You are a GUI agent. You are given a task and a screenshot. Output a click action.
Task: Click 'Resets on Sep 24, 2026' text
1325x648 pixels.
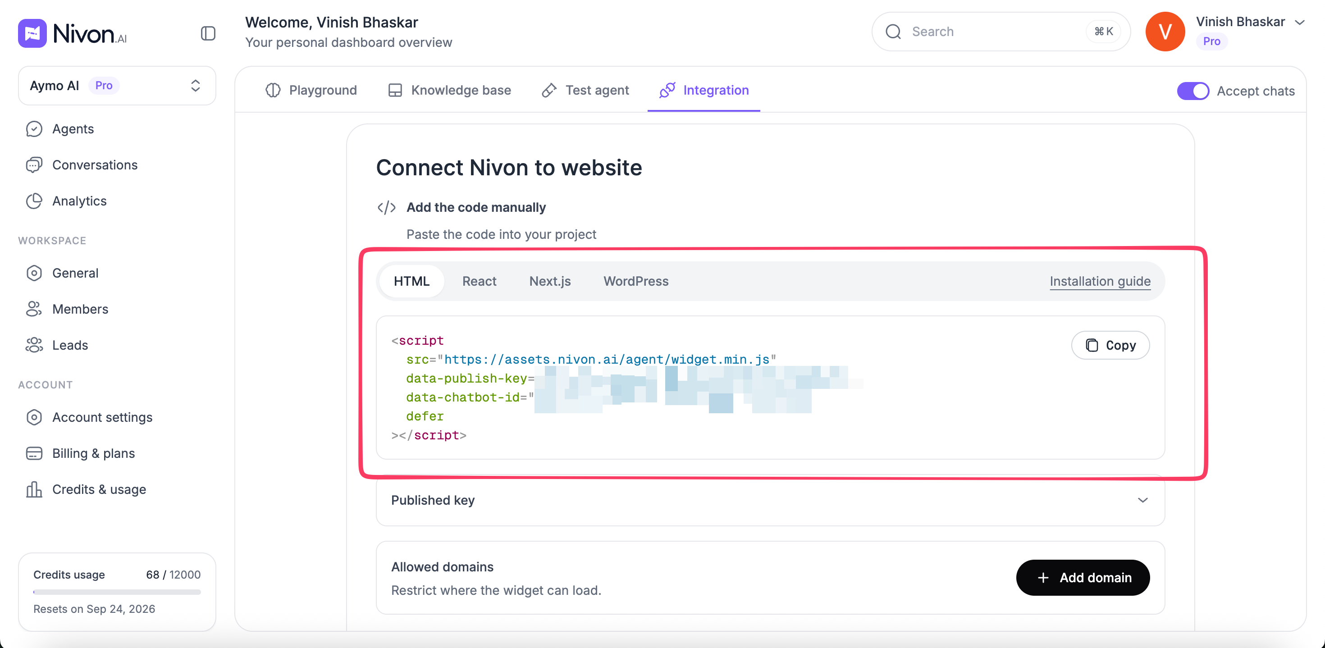click(x=94, y=609)
